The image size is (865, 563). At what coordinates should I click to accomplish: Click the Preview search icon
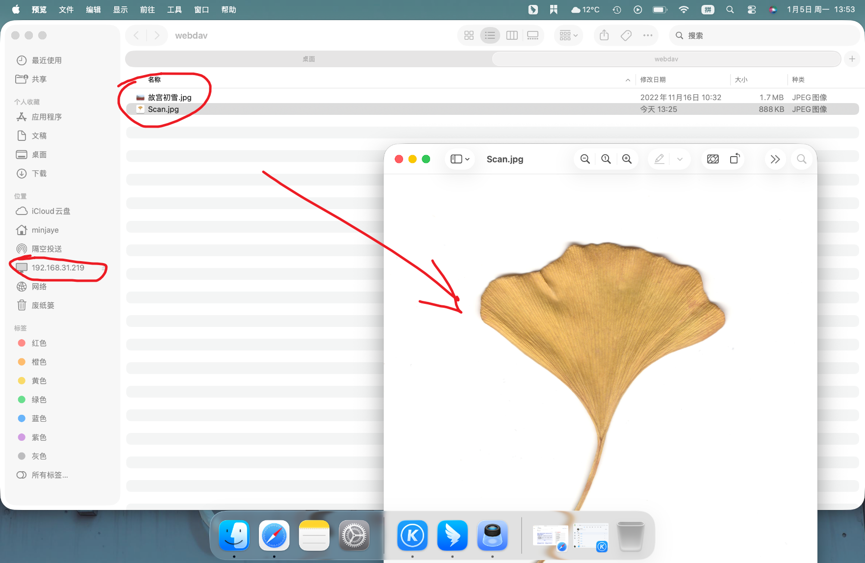(802, 159)
